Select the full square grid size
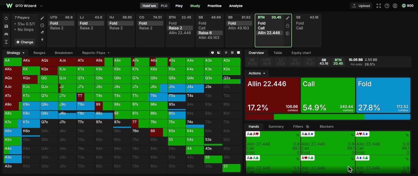This screenshot has width=418, height=176. point(238,53)
